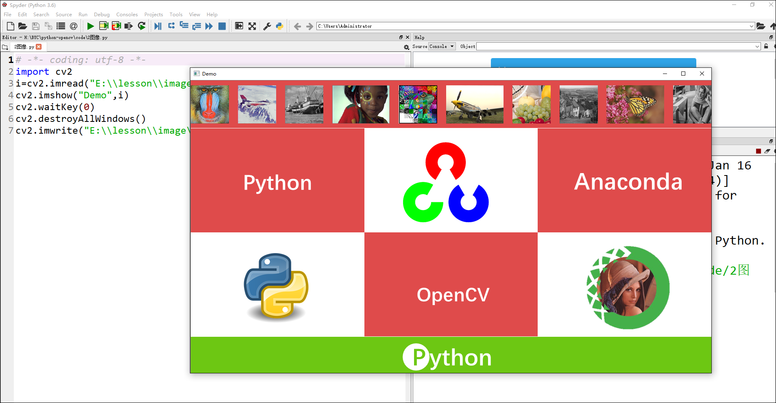Go back with the left arrow icon

pyautogui.click(x=297, y=26)
